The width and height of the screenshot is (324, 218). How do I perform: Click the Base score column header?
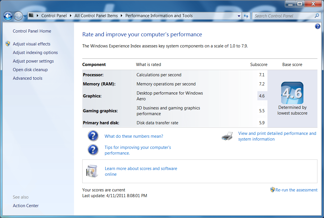coord(292,65)
